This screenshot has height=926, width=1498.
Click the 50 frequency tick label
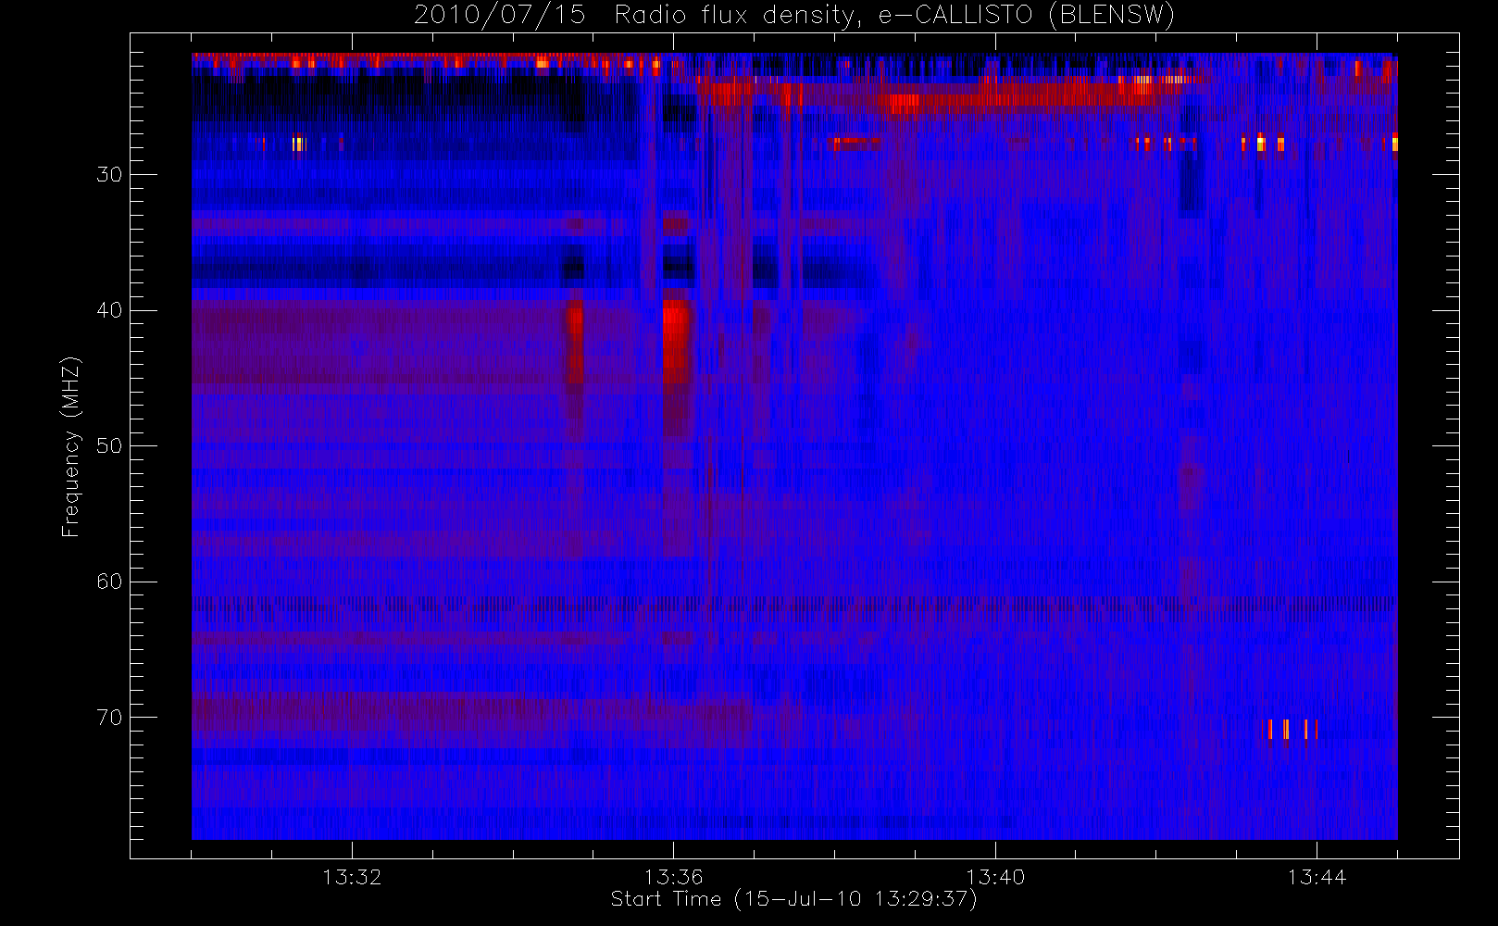(109, 446)
